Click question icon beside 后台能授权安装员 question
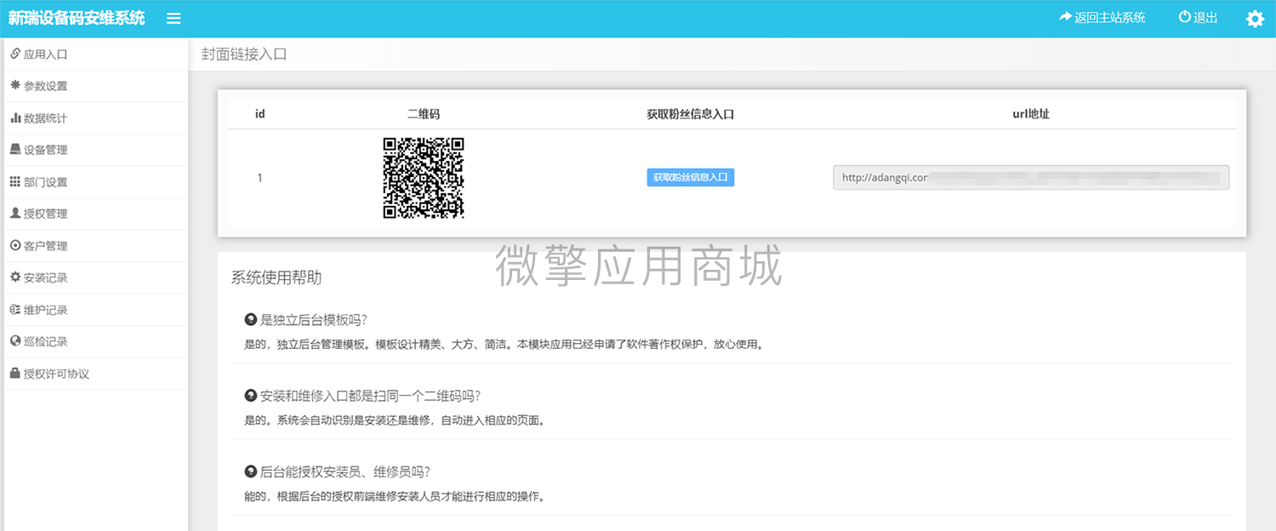1276x531 pixels. [251, 471]
